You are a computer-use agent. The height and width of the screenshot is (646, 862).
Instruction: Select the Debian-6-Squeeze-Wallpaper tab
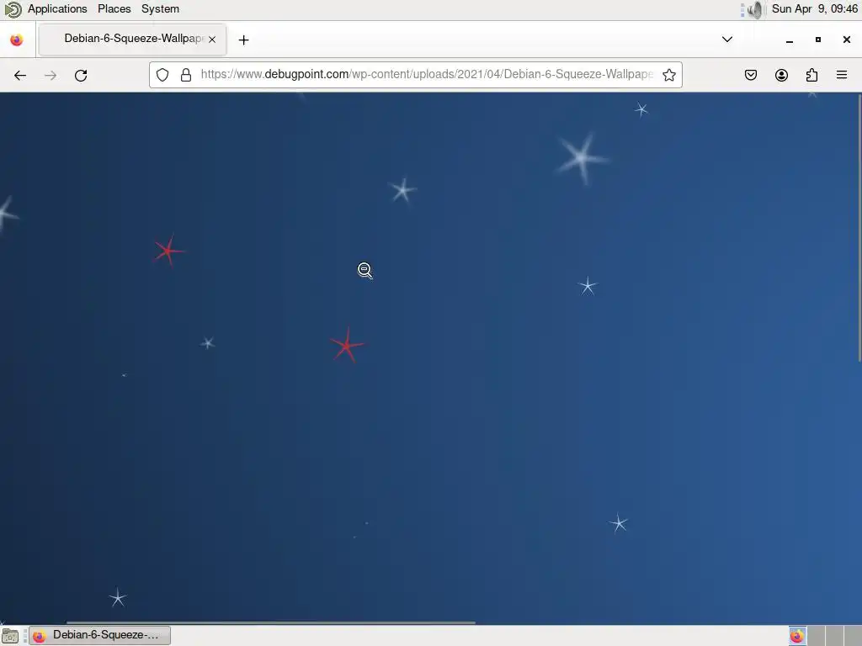tap(132, 40)
